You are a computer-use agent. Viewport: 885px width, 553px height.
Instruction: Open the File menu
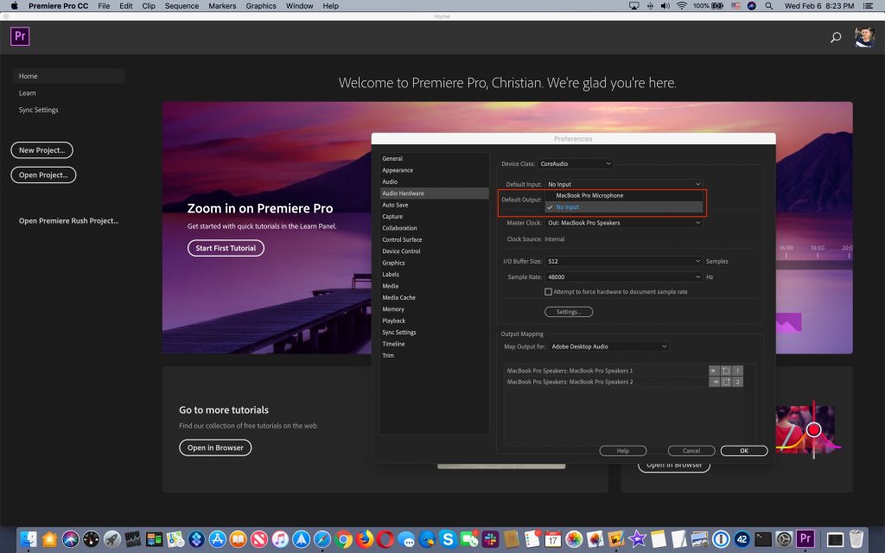[104, 6]
